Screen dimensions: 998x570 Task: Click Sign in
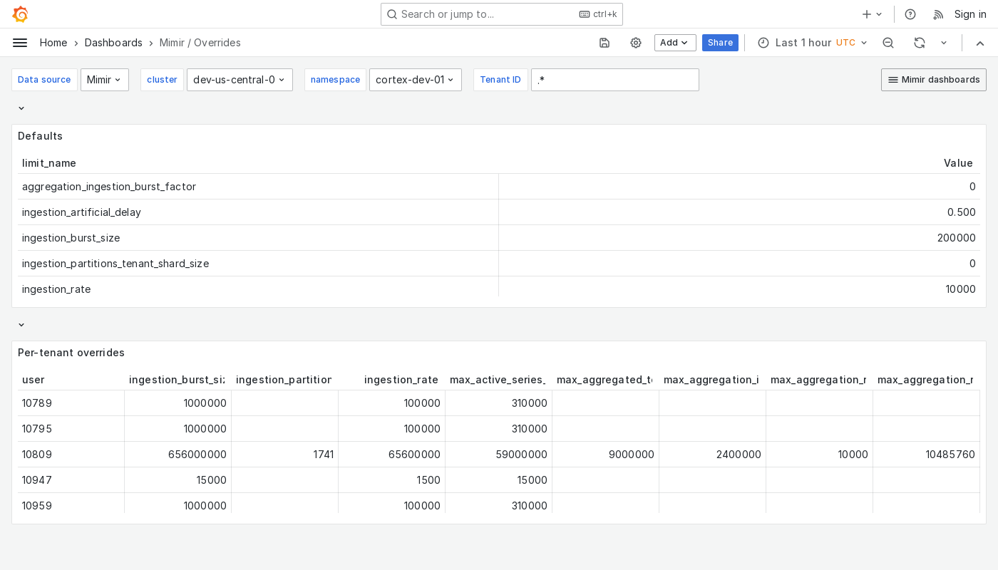970,14
